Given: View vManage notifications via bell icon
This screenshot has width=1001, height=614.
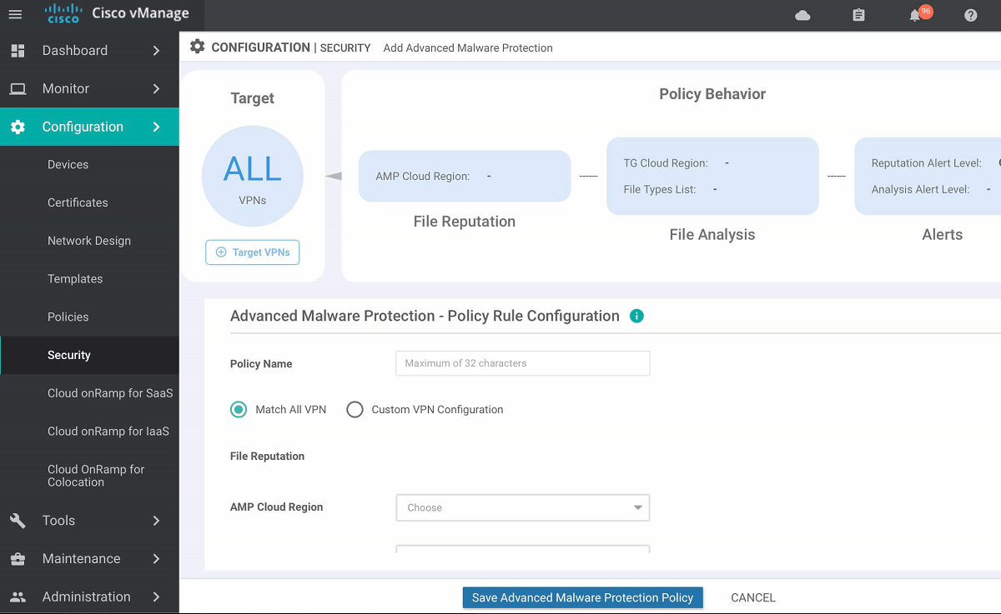Looking at the screenshot, I should click(x=914, y=14).
